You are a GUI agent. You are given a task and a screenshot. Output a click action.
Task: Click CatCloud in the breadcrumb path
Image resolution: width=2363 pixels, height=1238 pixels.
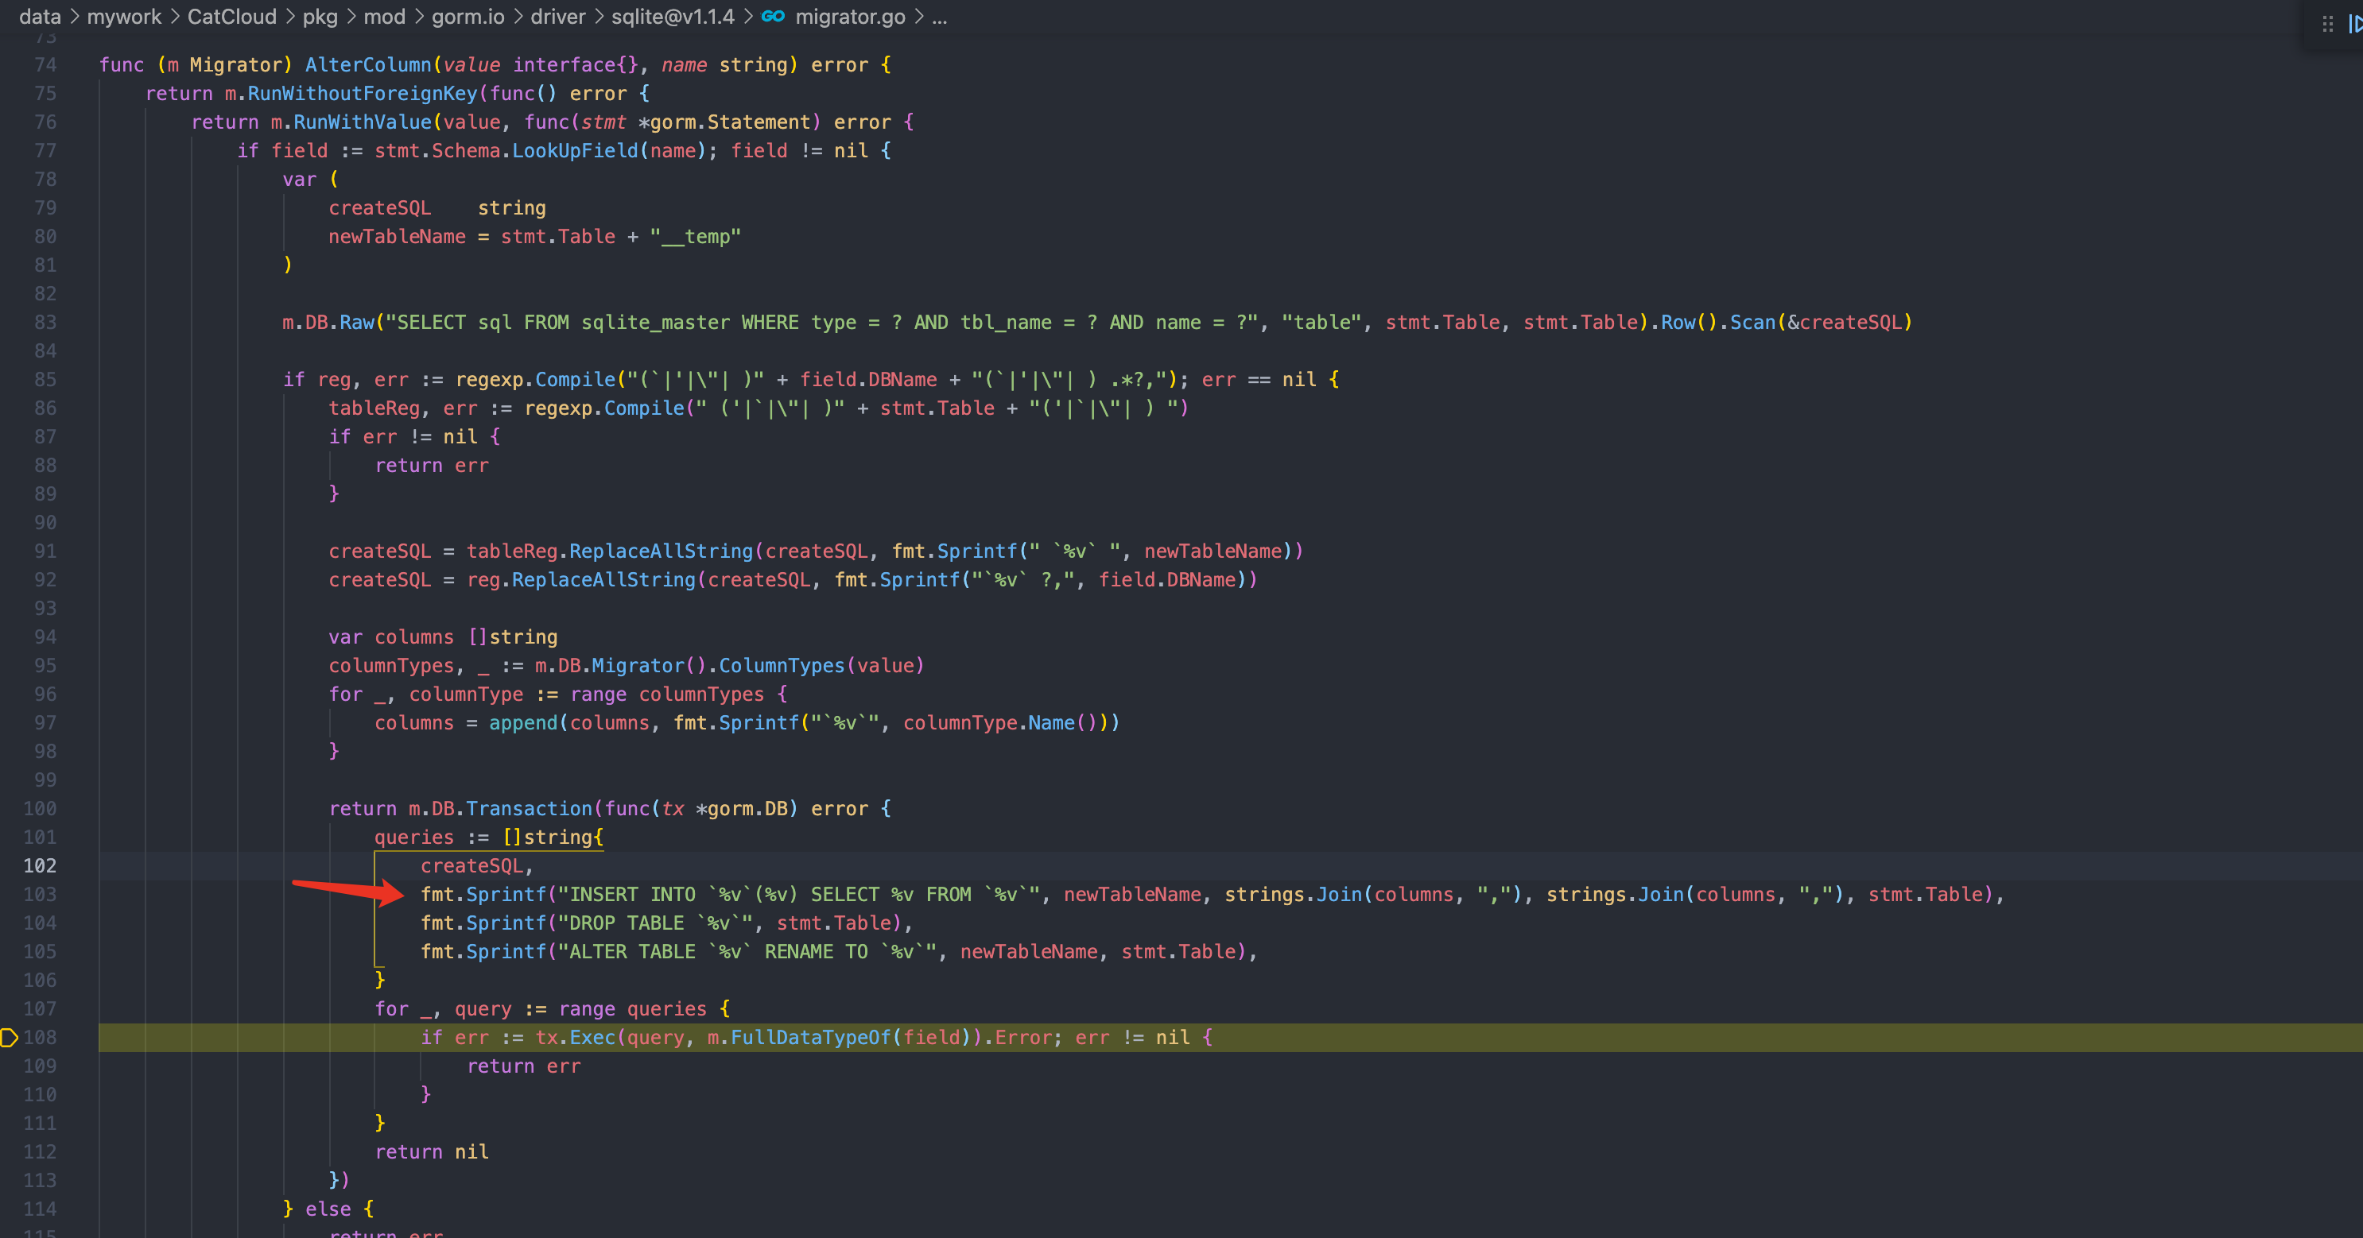[x=231, y=17]
